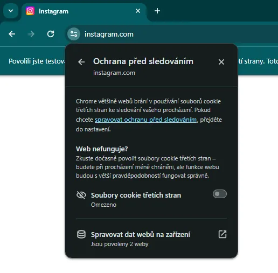Click the site settings icon beside instagram.com
The image size is (278, 273).
point(74,34)
